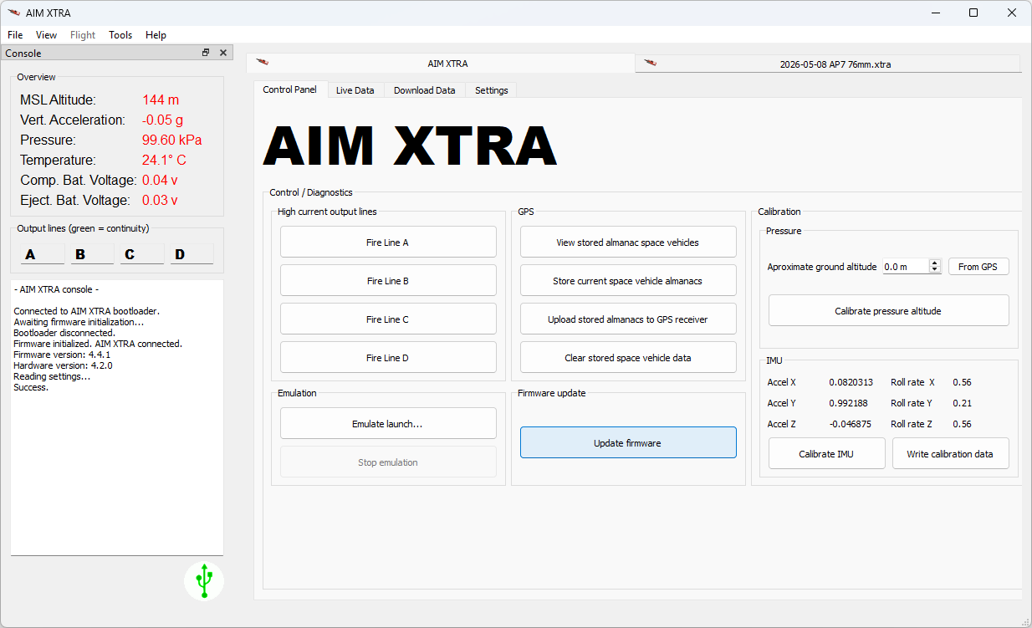Image resolution: width=1032 pixels, height=628 pixels.
Task: Click Clear stored space vehicle data
Action: (628, 358)
